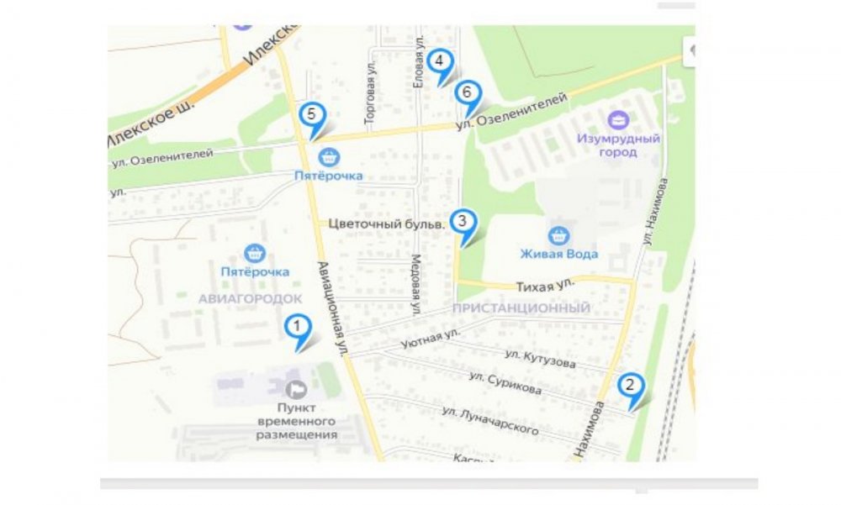Screen dimensions: 841x505
Task: Click the Пункт временного размещения flag icon
Action: click(x=295, y=389)
